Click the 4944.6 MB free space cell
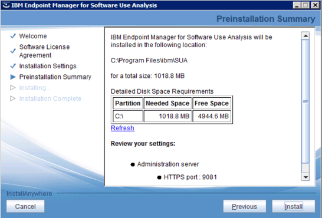Screen dimensions: 322x218 pyautogui.click(x=212, y=116)
